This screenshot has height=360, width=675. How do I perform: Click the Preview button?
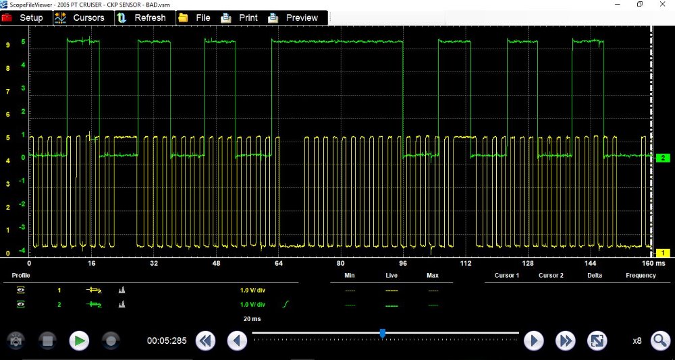[294, 18]
